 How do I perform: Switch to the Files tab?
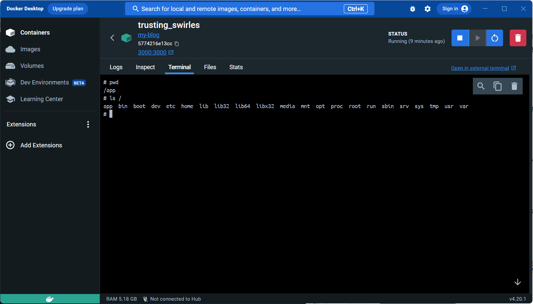210,67
